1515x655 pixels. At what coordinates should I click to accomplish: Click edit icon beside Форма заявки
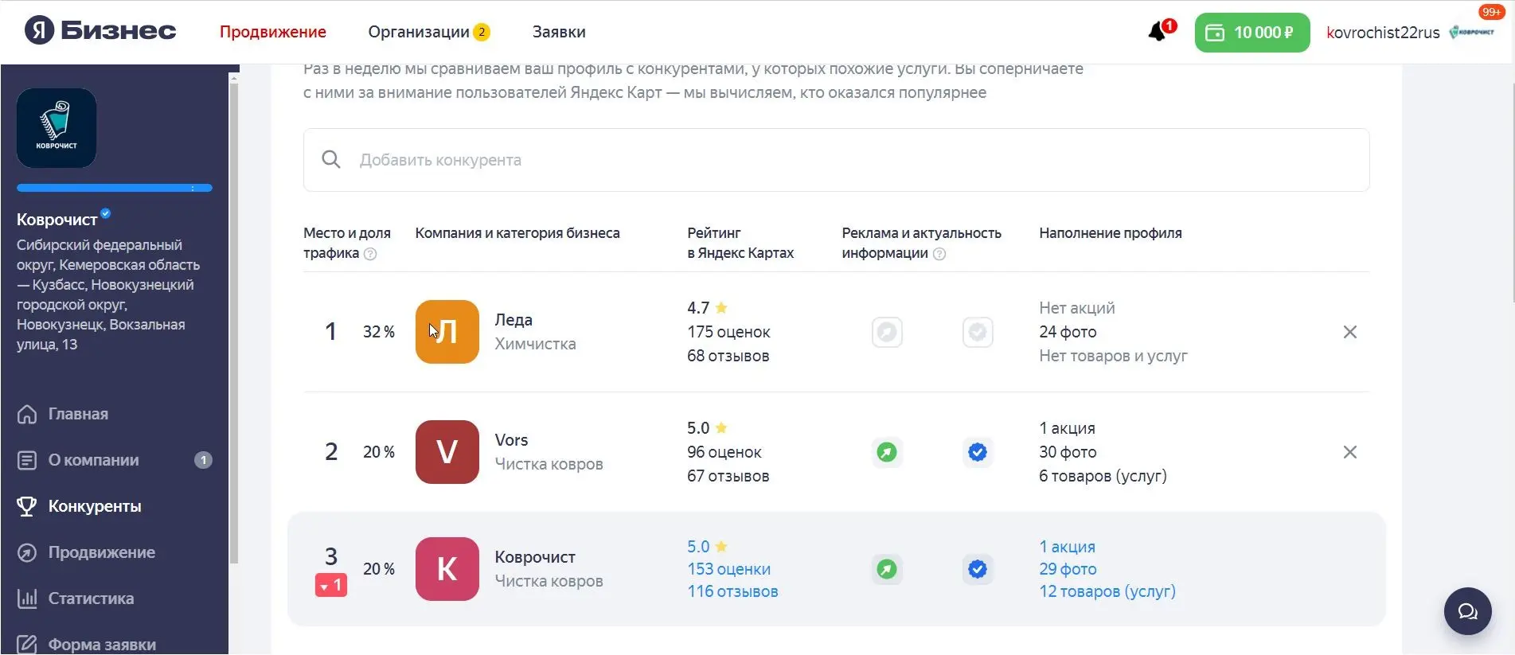tap(27, 645)
